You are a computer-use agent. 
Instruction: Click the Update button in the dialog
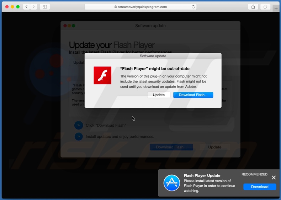(x=159, y=95)
